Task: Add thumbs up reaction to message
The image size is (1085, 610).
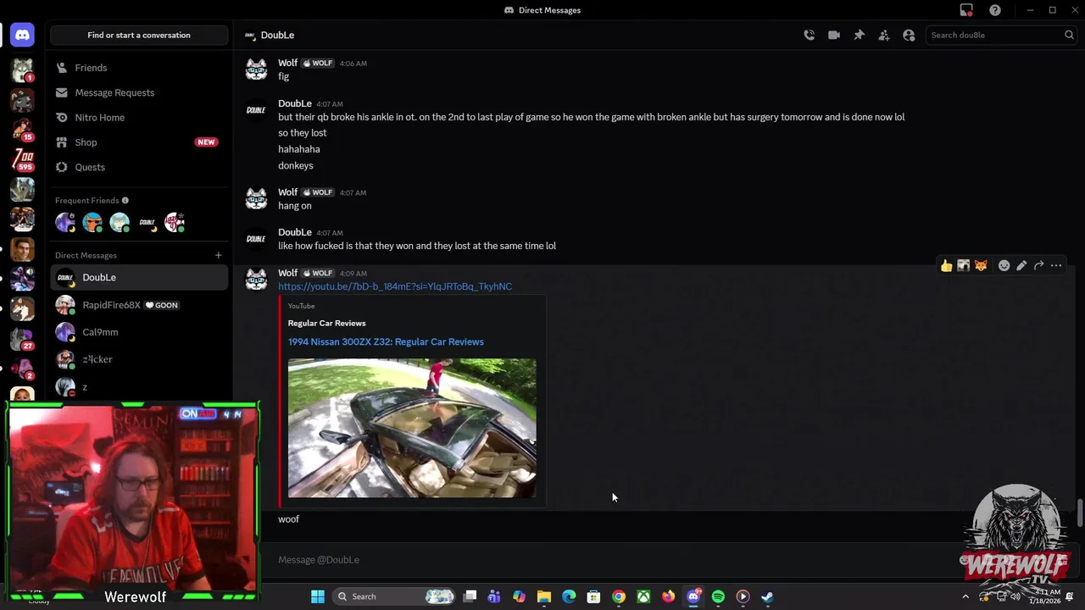Action: [x=947, y=266]
